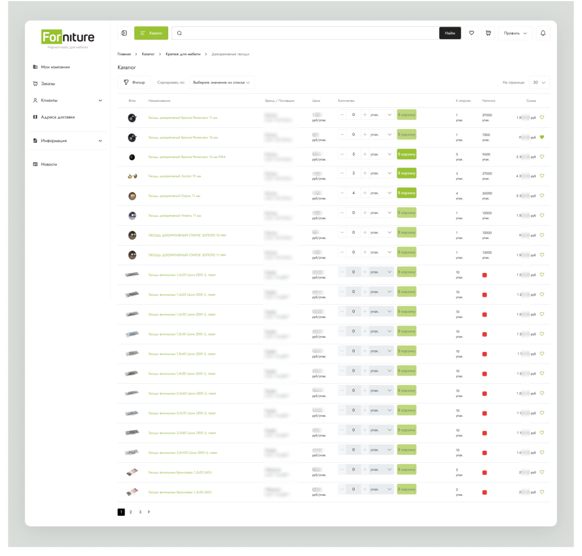Unfavorite Гвоздь декоративный Бронза Ренессанс 16 мм heart
The width and height of the screenshot is (582, 556).
click(542, 137)
